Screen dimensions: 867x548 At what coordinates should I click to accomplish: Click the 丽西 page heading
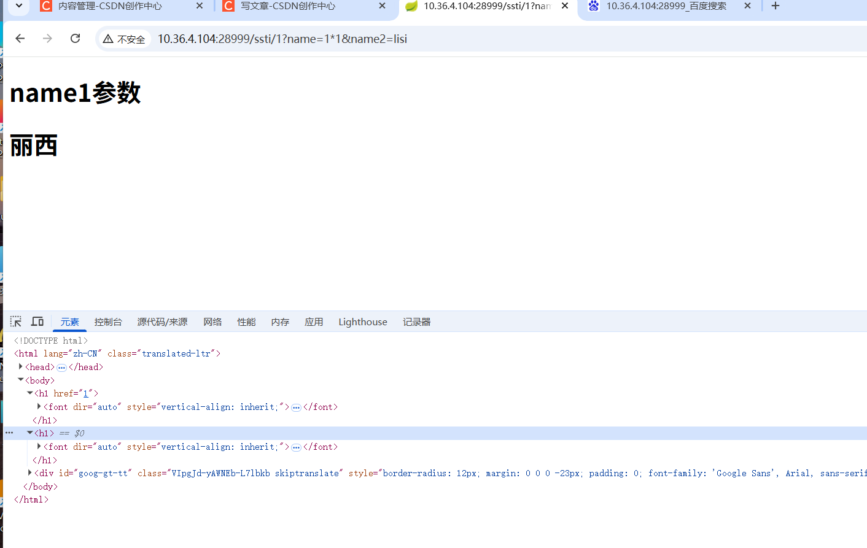(34, 146)
